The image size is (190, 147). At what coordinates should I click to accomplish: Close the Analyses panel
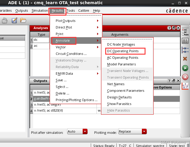(178, 28)
